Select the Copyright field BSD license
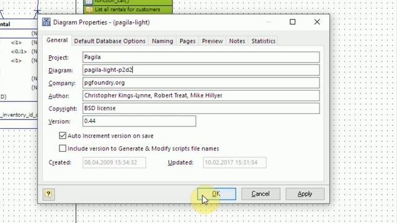The width and height of the screenshot is (397, 223). (201, 108)
